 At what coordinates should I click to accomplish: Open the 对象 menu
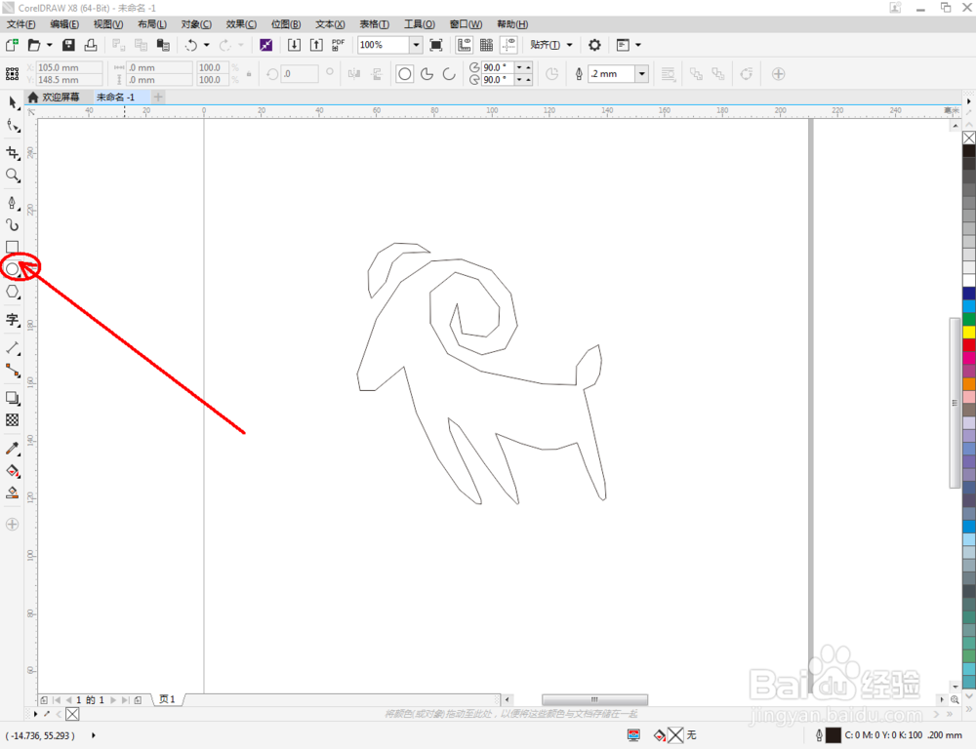(196, 24)
